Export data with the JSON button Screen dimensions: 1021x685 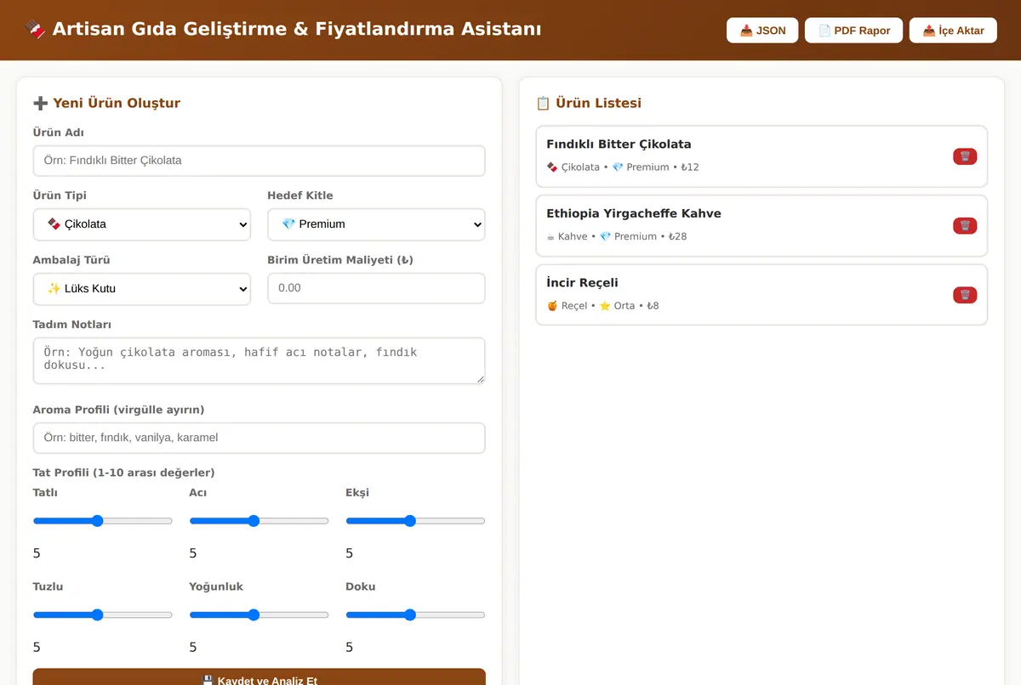762,31
